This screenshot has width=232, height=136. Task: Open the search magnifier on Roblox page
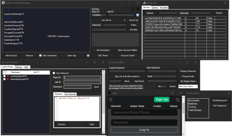178,100
